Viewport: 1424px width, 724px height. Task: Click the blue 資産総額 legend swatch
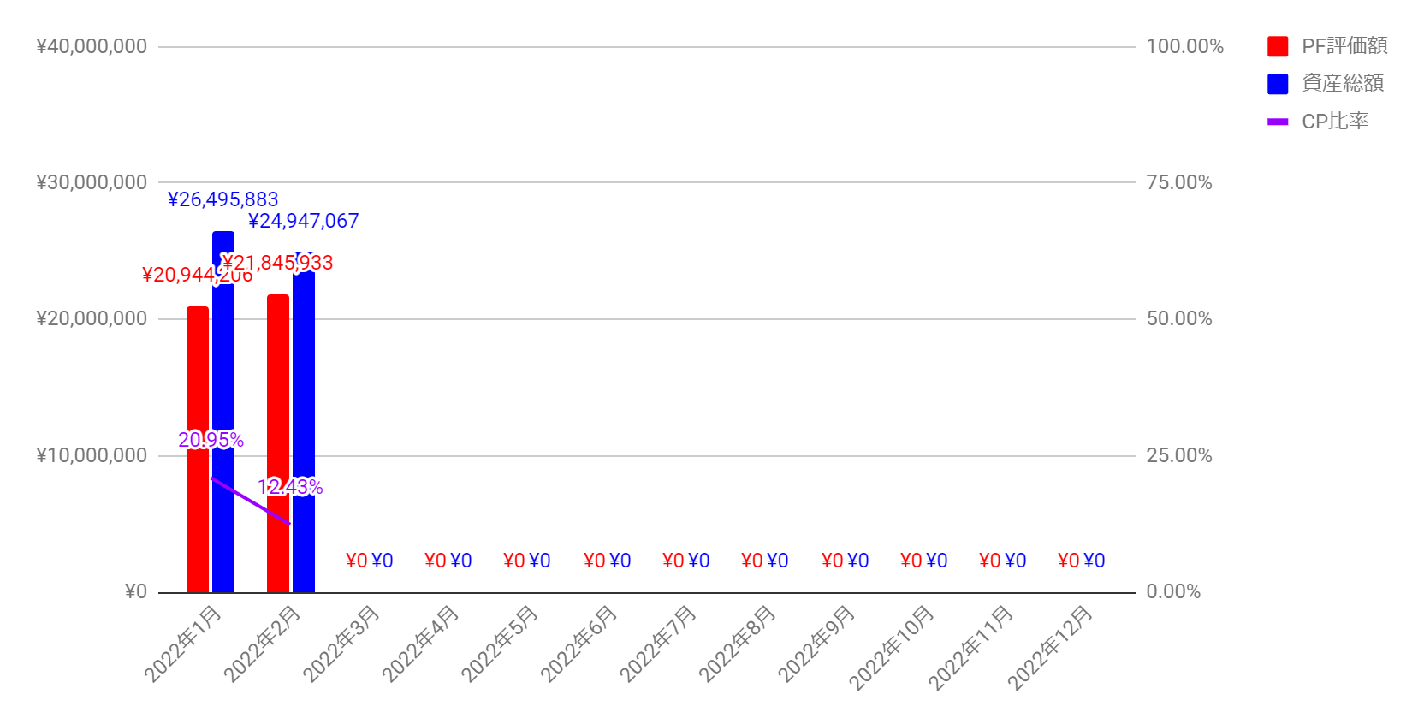coord(1278,84)
